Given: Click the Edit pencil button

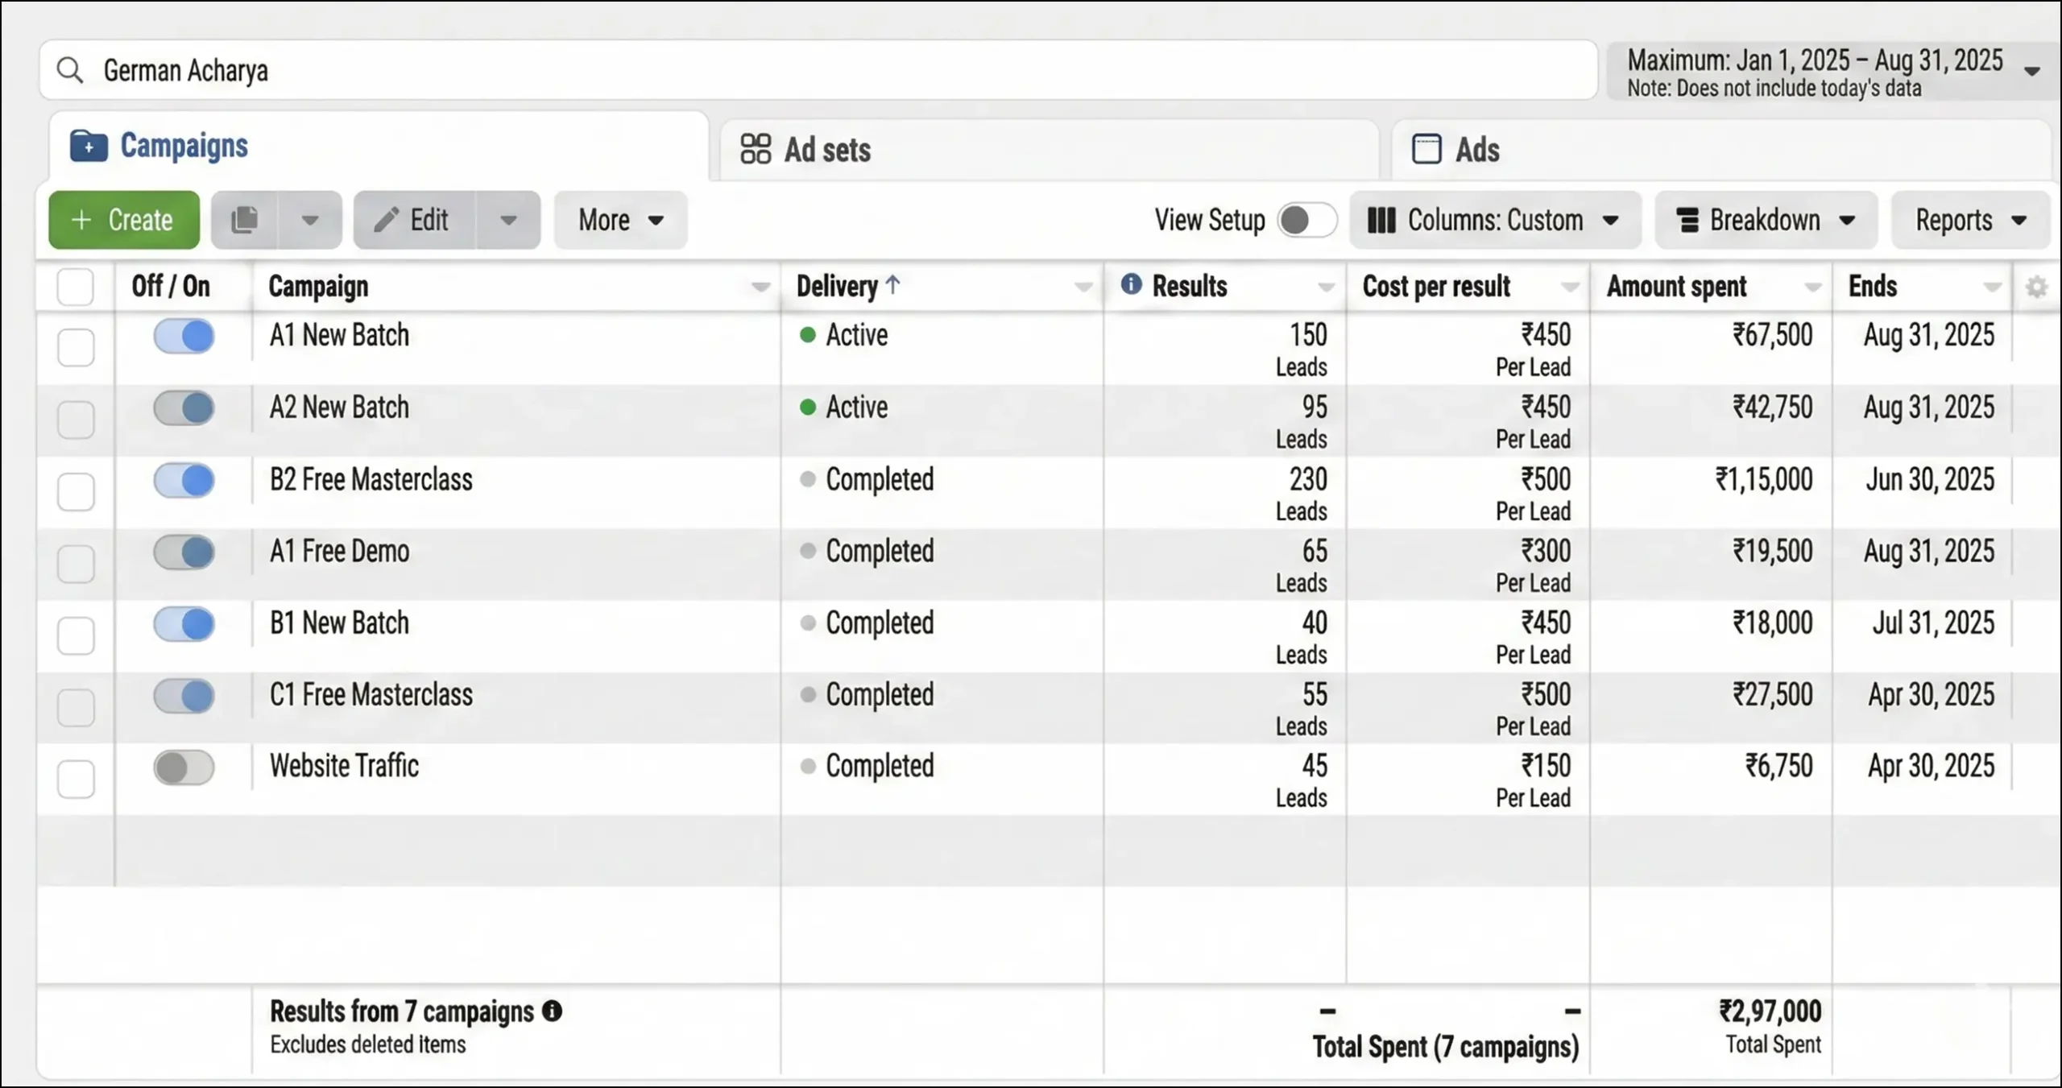Looking at the screenshot, I should click(x=414, y=220).
